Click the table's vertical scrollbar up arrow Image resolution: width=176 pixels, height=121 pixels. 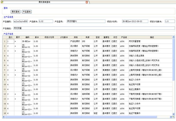click(x=173, y=37)
